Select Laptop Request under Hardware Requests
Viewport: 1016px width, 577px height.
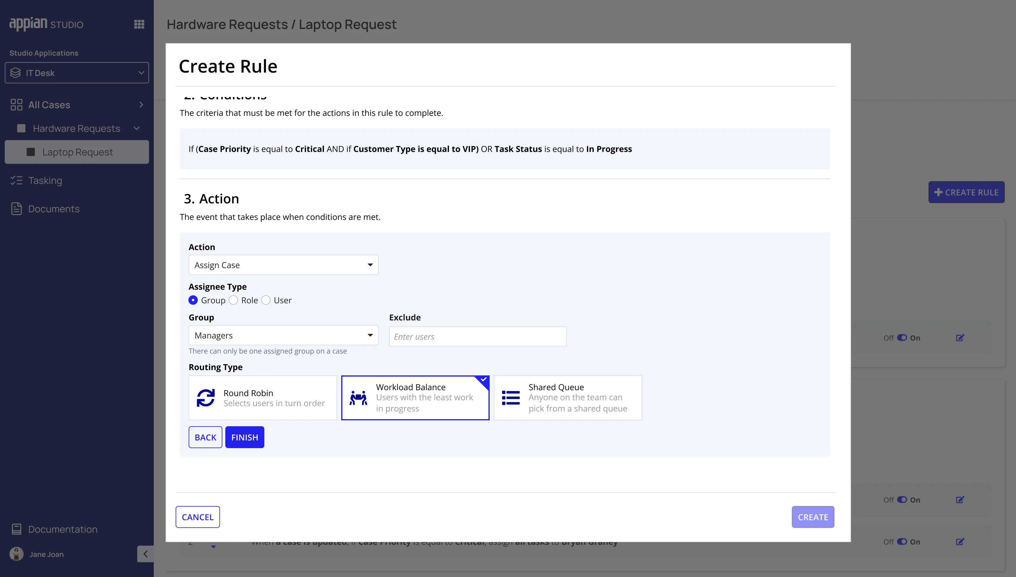click(77, 152)
